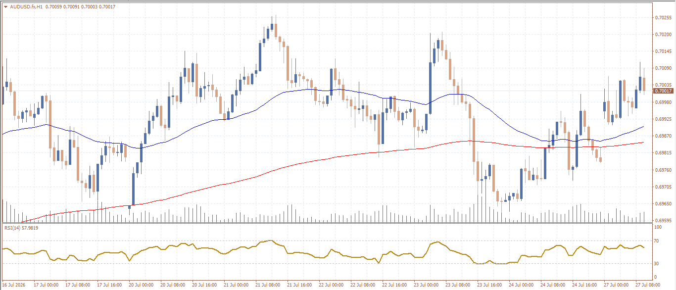
Task: Click the 24 Jul 08:00 time axis label
Action: pyautogui.click(x=553, y=285)
